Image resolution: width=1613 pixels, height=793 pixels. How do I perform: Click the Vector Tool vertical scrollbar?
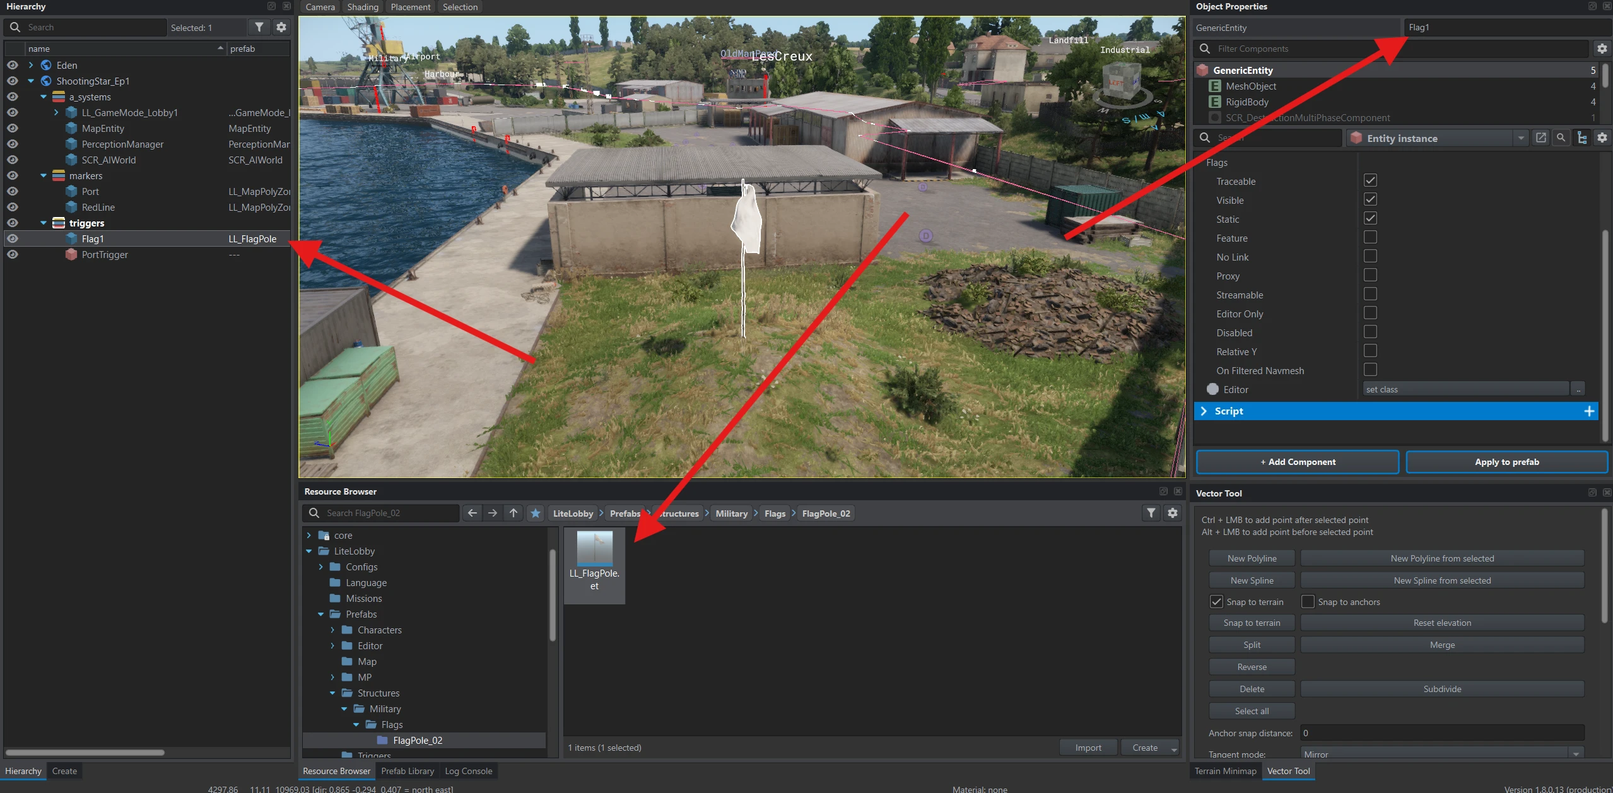click(x=1604, y=567)
